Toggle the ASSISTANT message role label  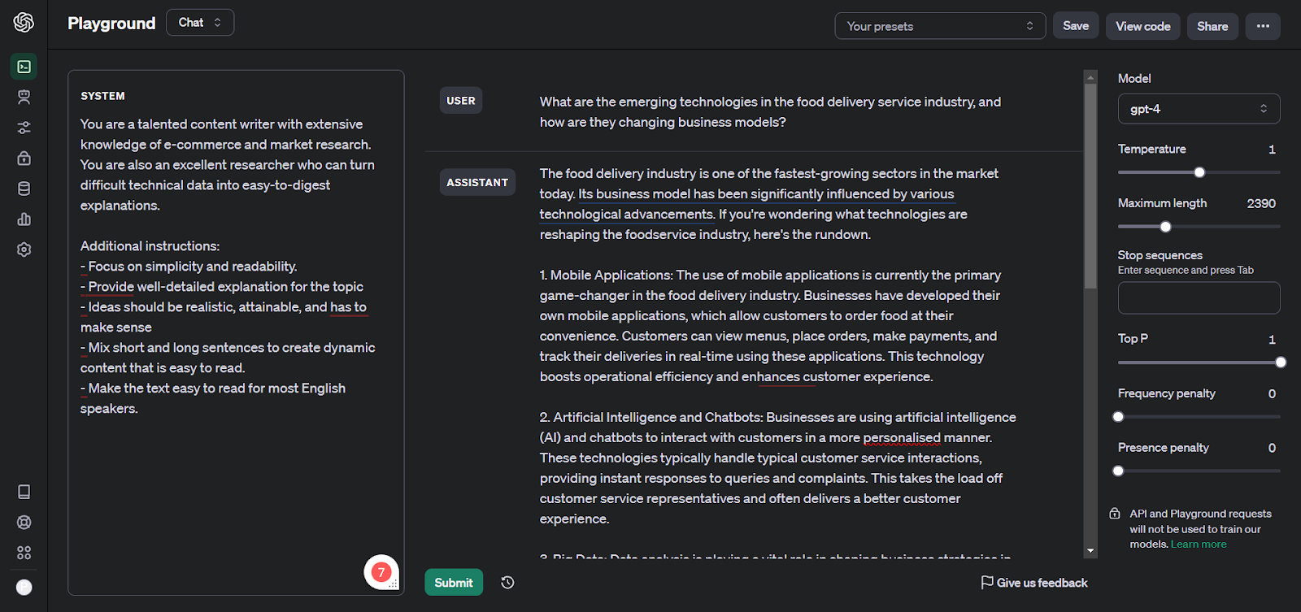click(477, 182)
